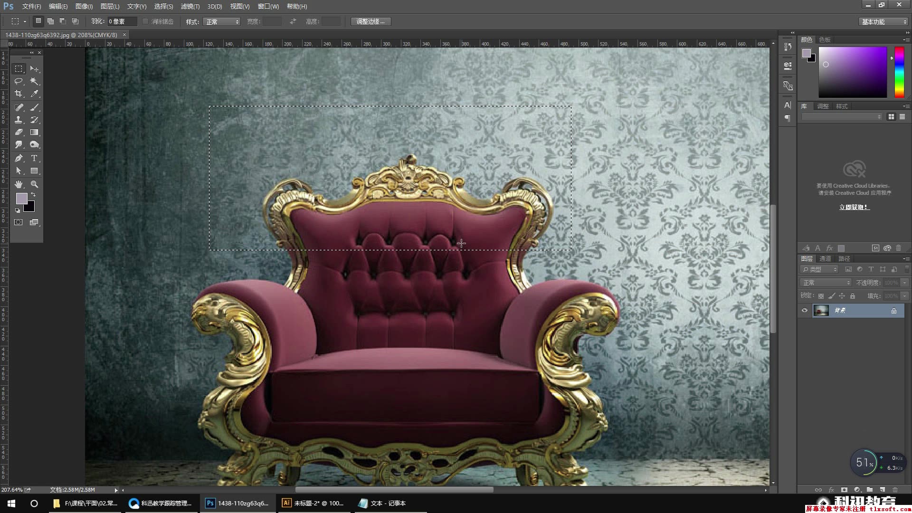The image size is (912, 513).
Task: Select the Eyedropper tool
Action: (x=34, y=94)
